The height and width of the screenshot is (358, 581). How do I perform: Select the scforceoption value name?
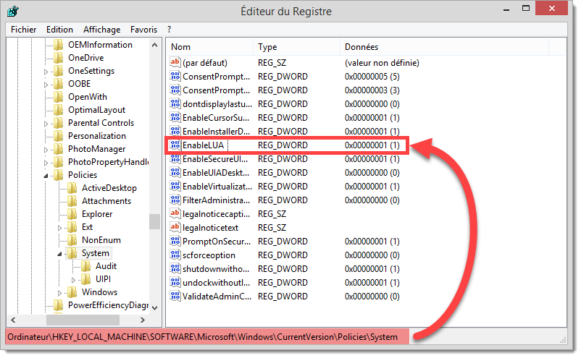click(x=209, y=255)
